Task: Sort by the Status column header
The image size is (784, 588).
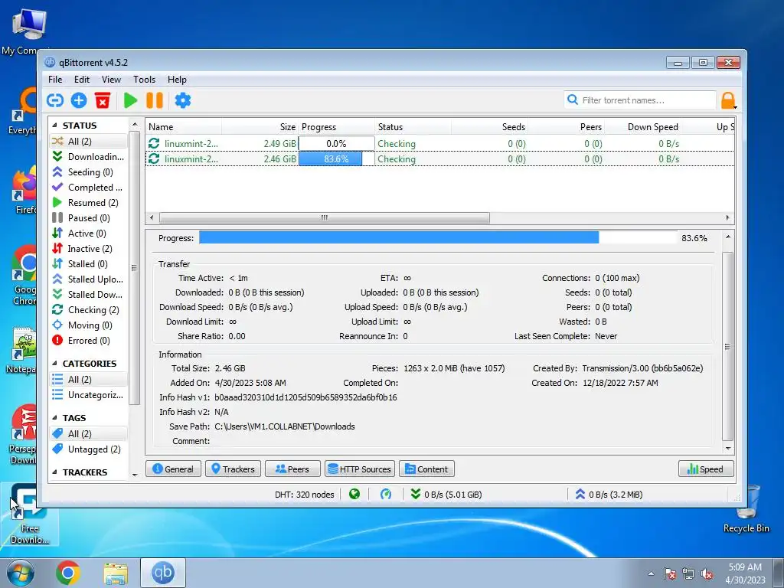Action: coord(413,127)
